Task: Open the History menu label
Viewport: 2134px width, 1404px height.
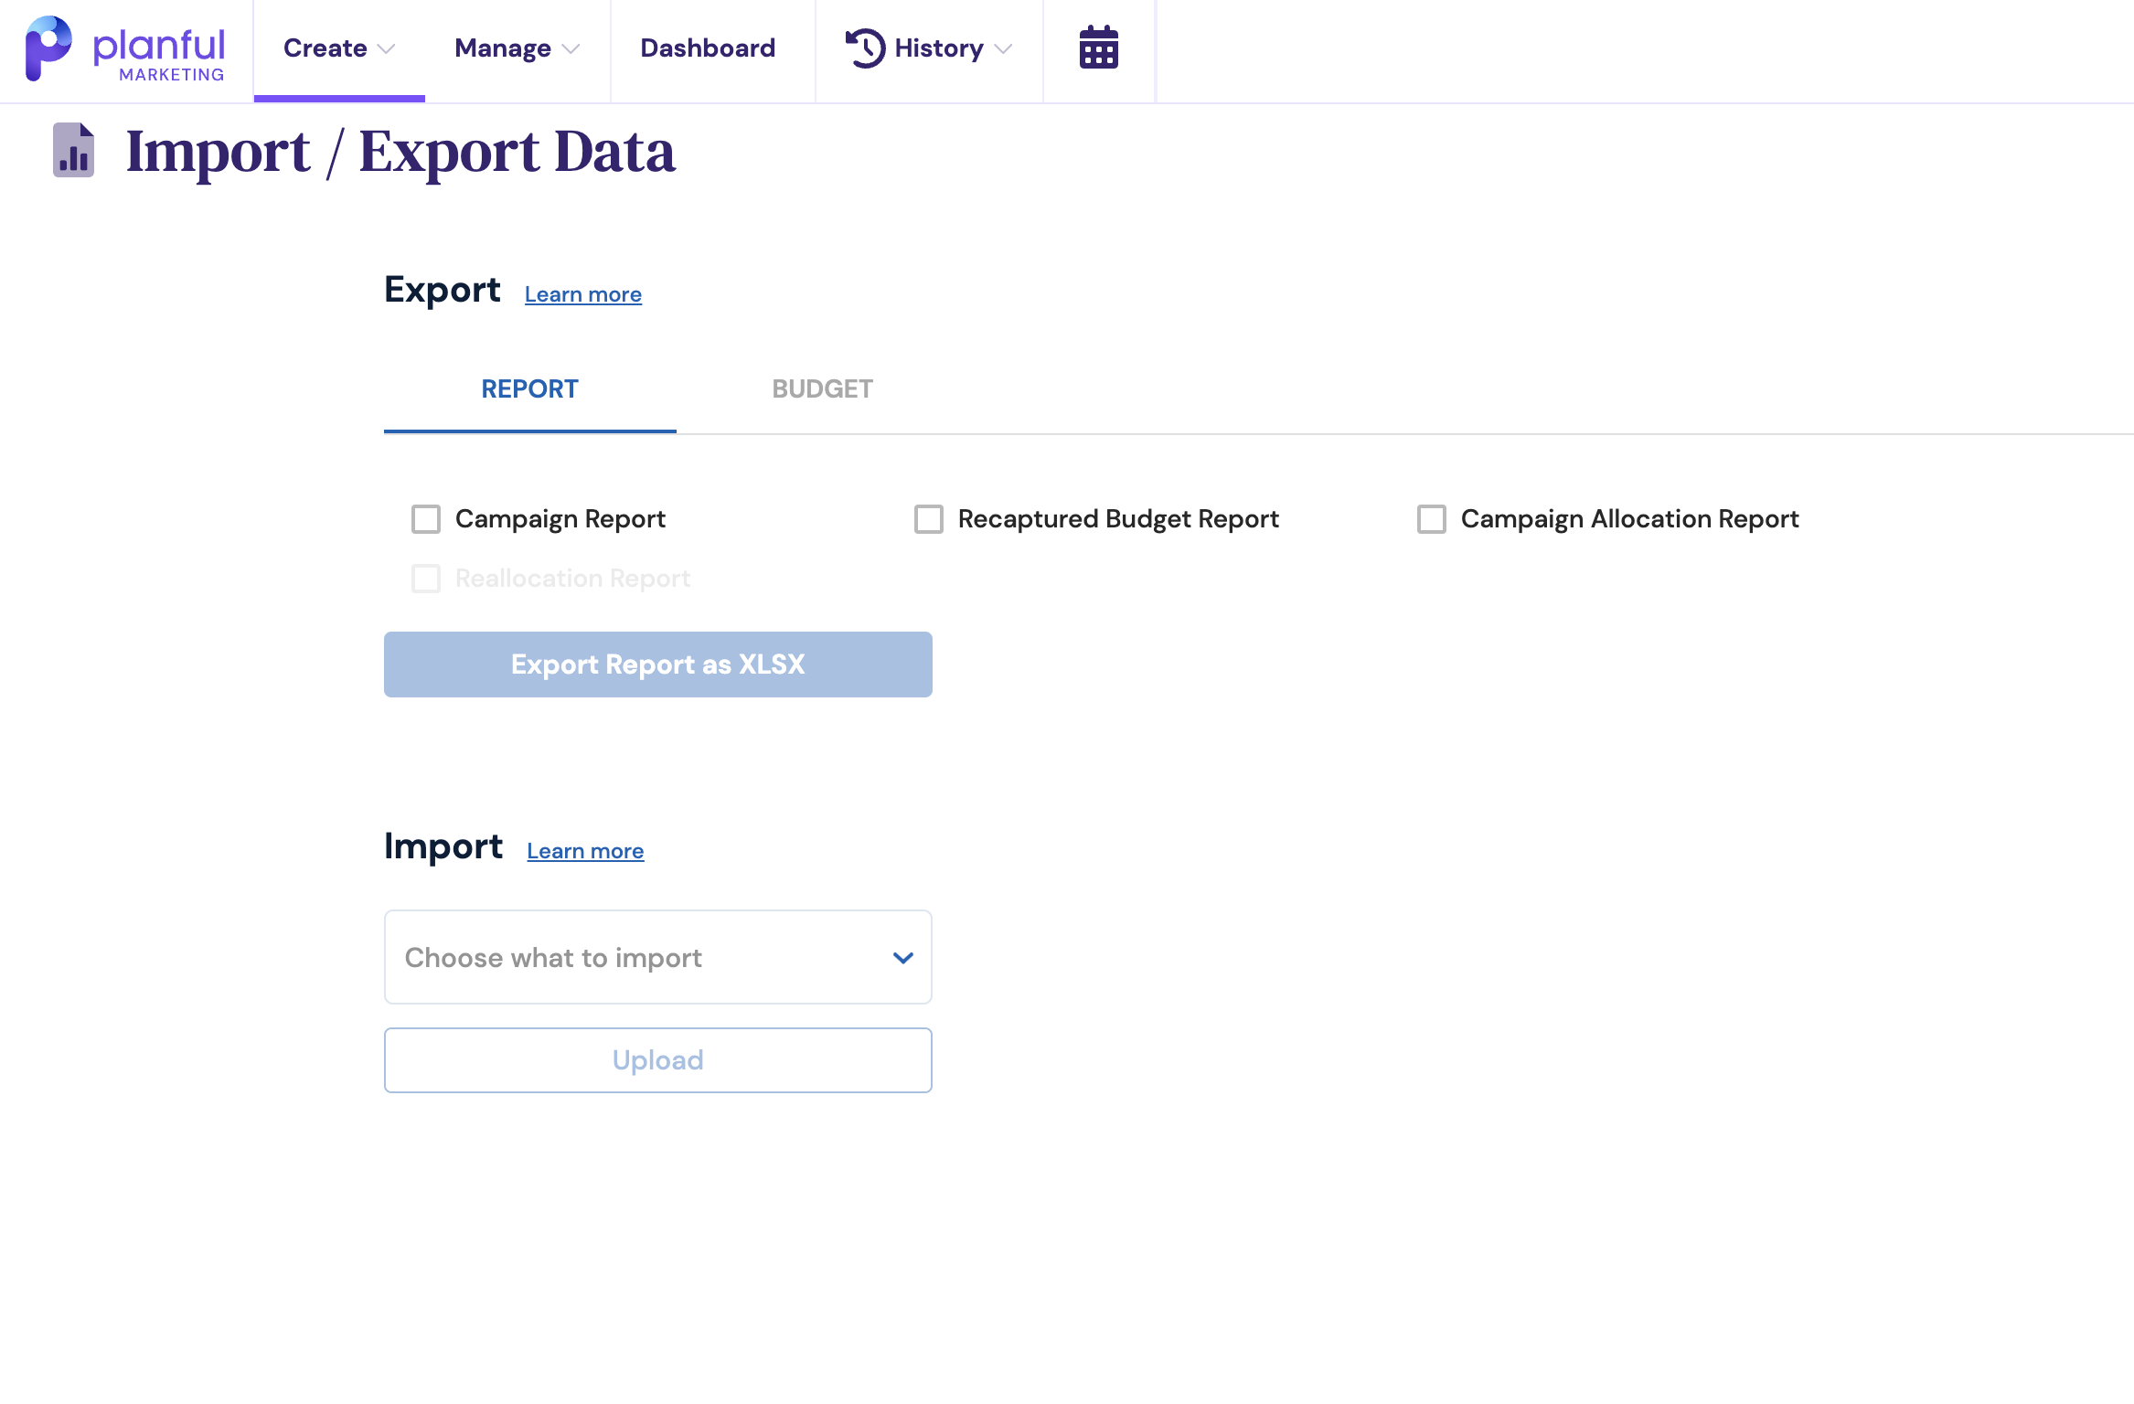Action: pos(939,48)
